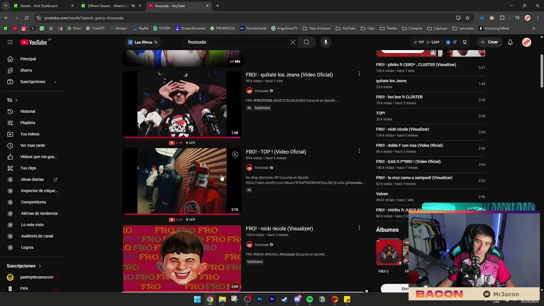Add TOP! video to Watch Later via clock icon
This screenshot has height=306, width=544.
tap(235, 154)
